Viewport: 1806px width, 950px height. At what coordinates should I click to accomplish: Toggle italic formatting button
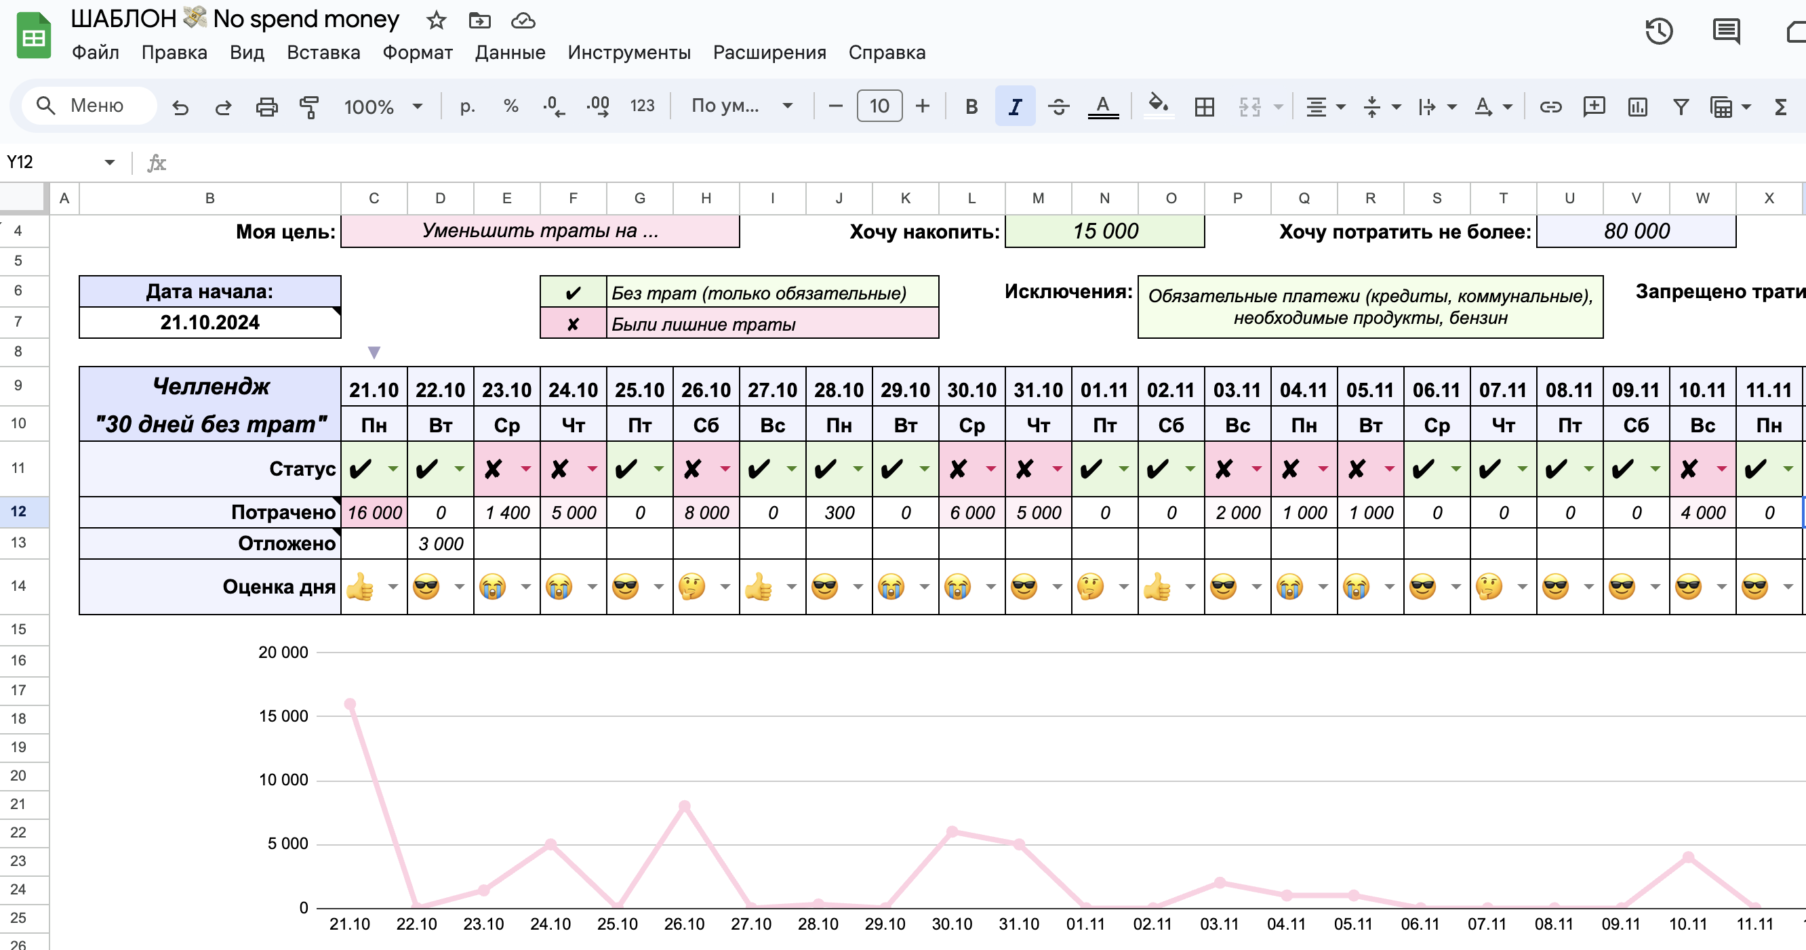coord(1014,106)
